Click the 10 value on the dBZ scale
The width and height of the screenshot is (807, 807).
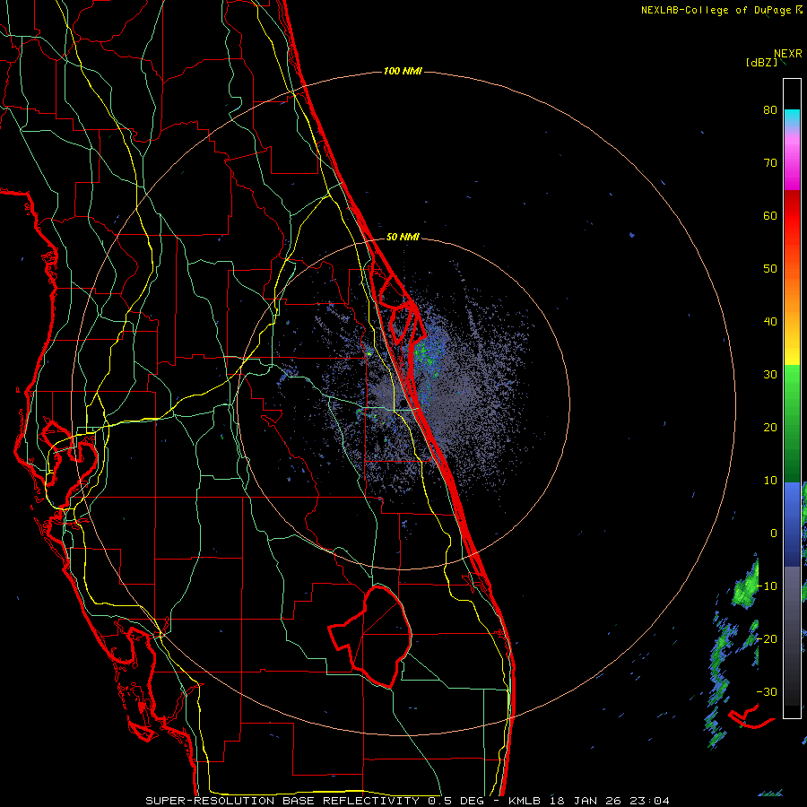[x=770, y=481]
